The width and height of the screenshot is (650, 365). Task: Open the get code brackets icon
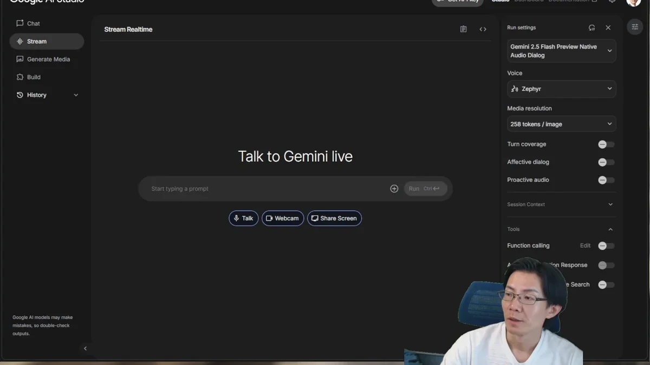483,29
